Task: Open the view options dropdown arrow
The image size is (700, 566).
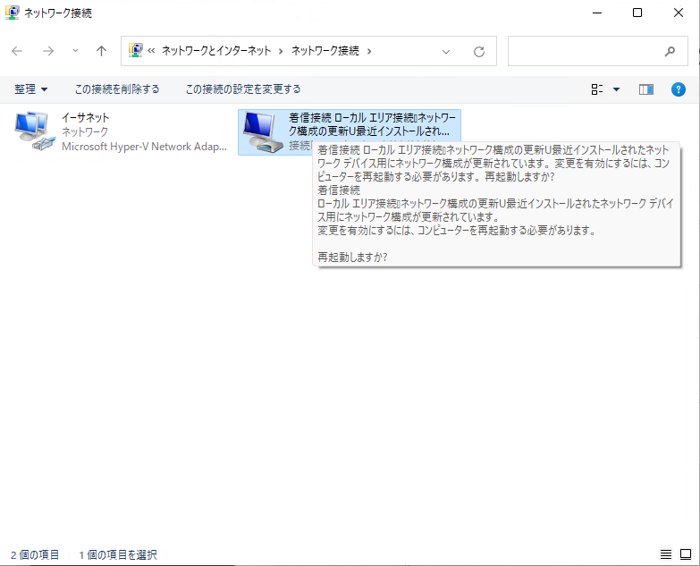Action: pos(617,89)
